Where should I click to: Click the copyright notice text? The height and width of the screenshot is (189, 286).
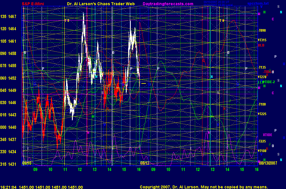pyautogui.click(x=204, y=187)
